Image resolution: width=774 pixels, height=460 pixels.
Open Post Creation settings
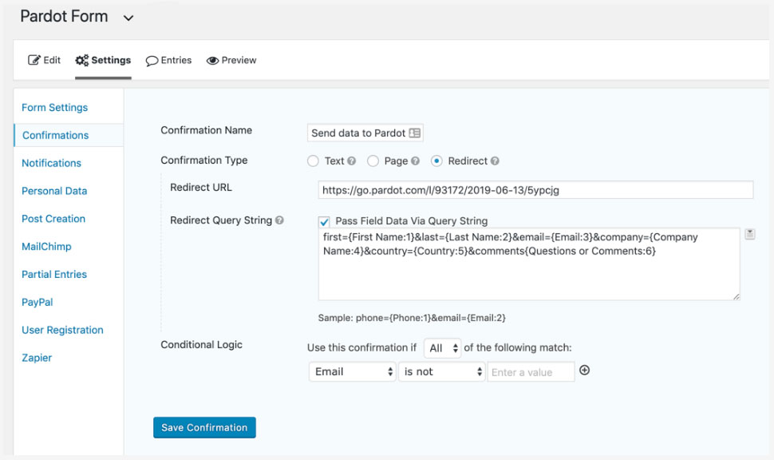coord(53,218)
